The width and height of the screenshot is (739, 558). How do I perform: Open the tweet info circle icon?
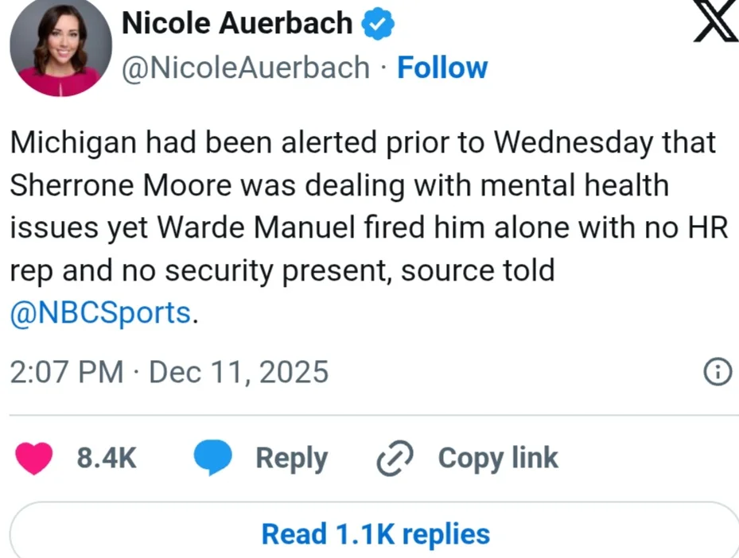point(718,371)
